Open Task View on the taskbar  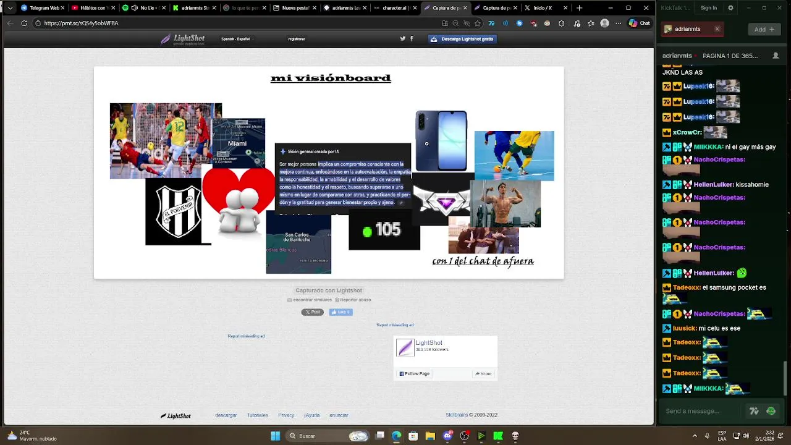coord(380,436)
